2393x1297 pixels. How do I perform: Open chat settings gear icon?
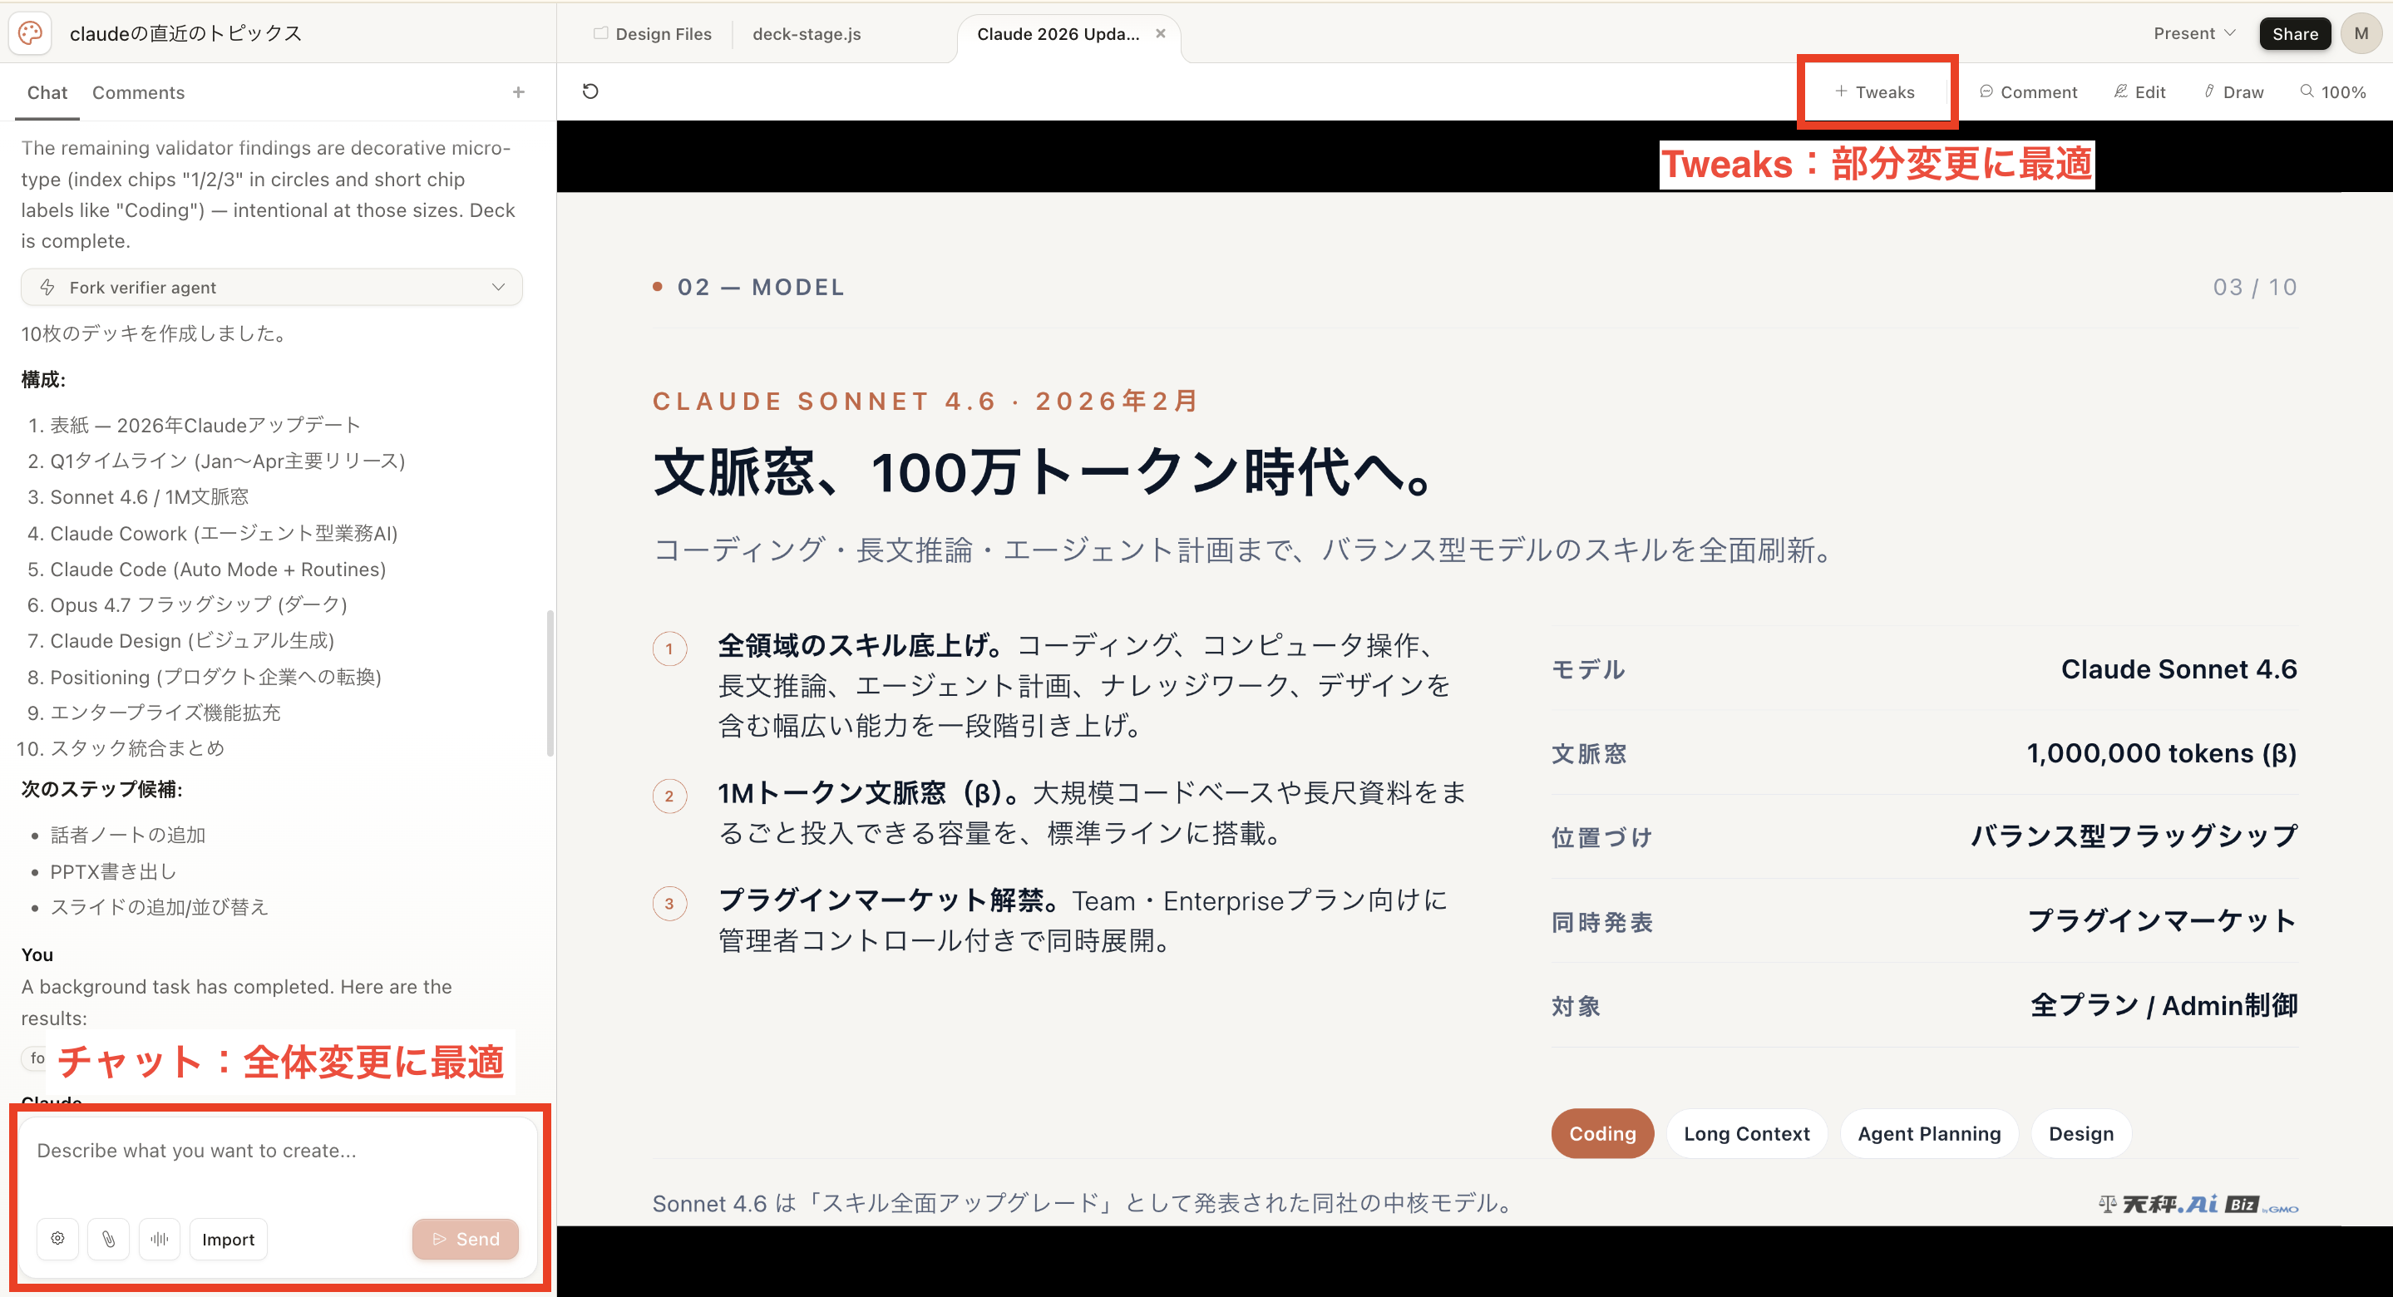(57, 1239)
